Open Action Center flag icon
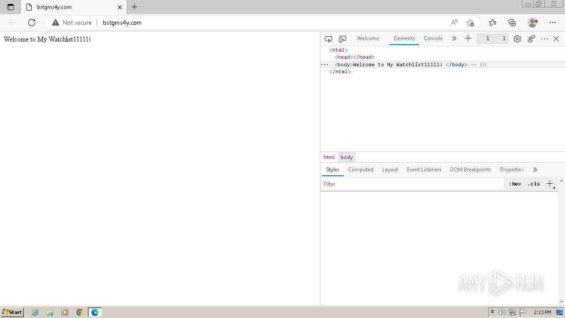The height and width of the screenshot is (318, 565). [x=523, y=312]
